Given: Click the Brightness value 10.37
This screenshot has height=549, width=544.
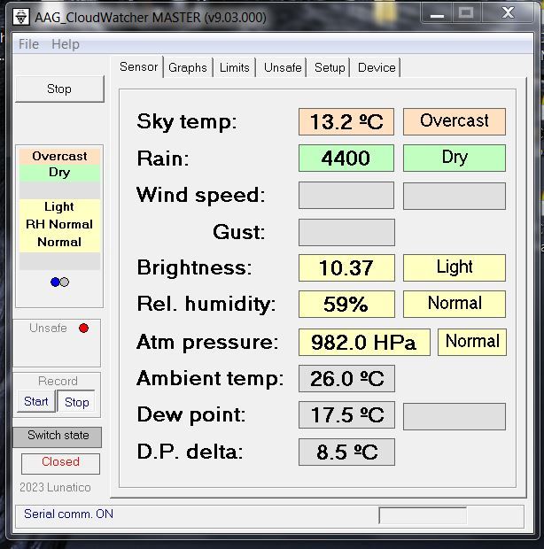Looking at the screenshot, I should pos(346,267).
